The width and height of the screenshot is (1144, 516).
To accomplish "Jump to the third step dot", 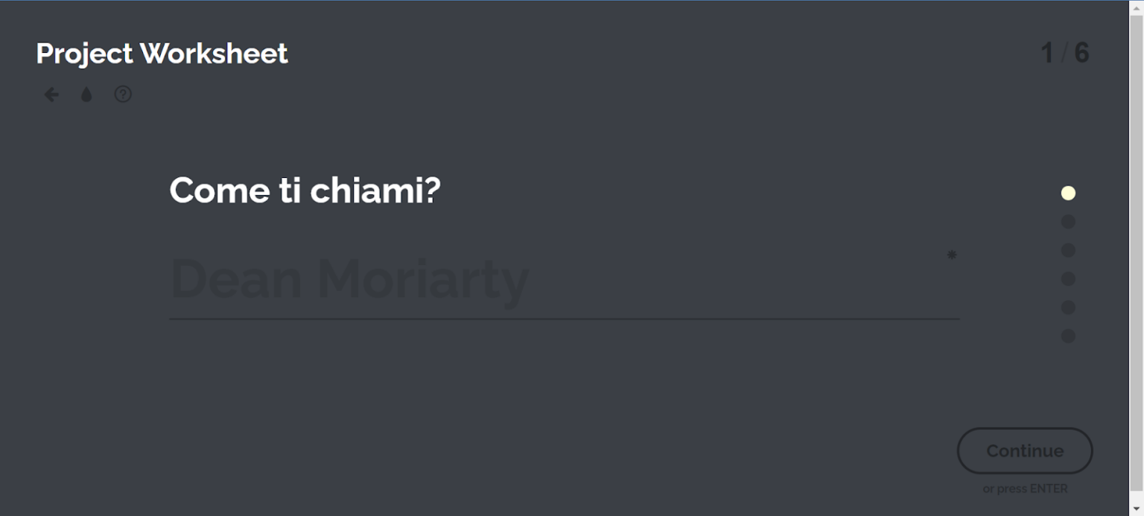I will [x=1068, y=250].
